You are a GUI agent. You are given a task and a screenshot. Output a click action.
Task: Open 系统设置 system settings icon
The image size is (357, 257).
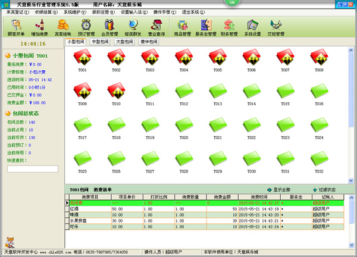pyautogui.click(x=252, y=27)
